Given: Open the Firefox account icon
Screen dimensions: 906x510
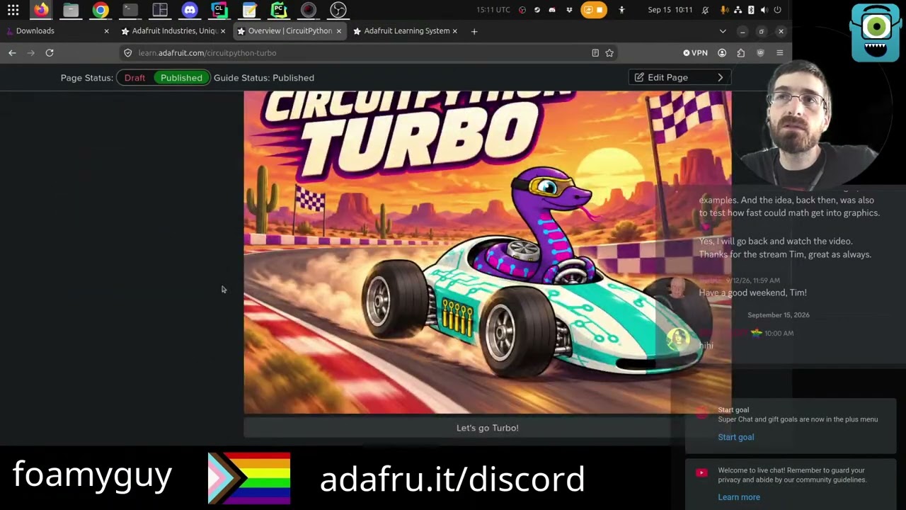Looking at the screenshot, I should [x=722, y=52].
